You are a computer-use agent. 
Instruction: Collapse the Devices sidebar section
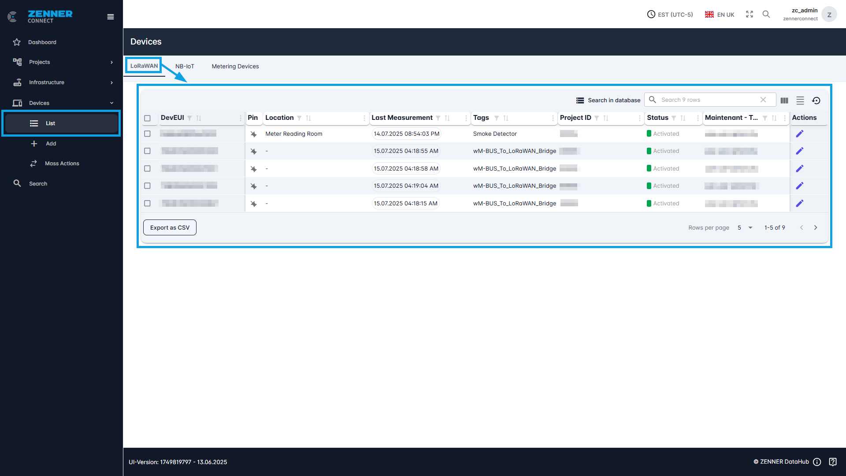(x=62, y=103)
